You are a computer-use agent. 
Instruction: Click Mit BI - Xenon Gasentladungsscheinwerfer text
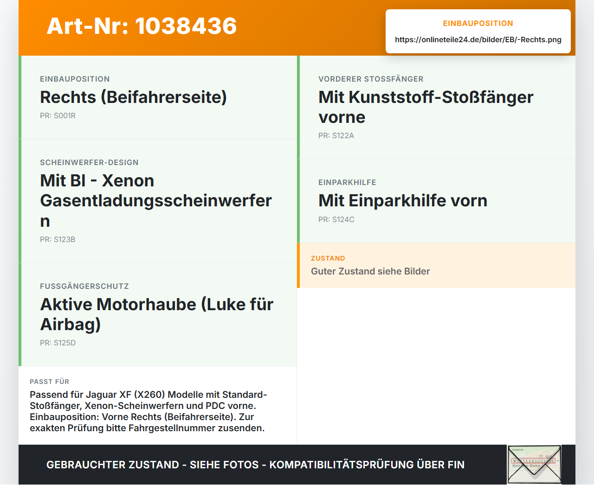click(x=156, y=200)
